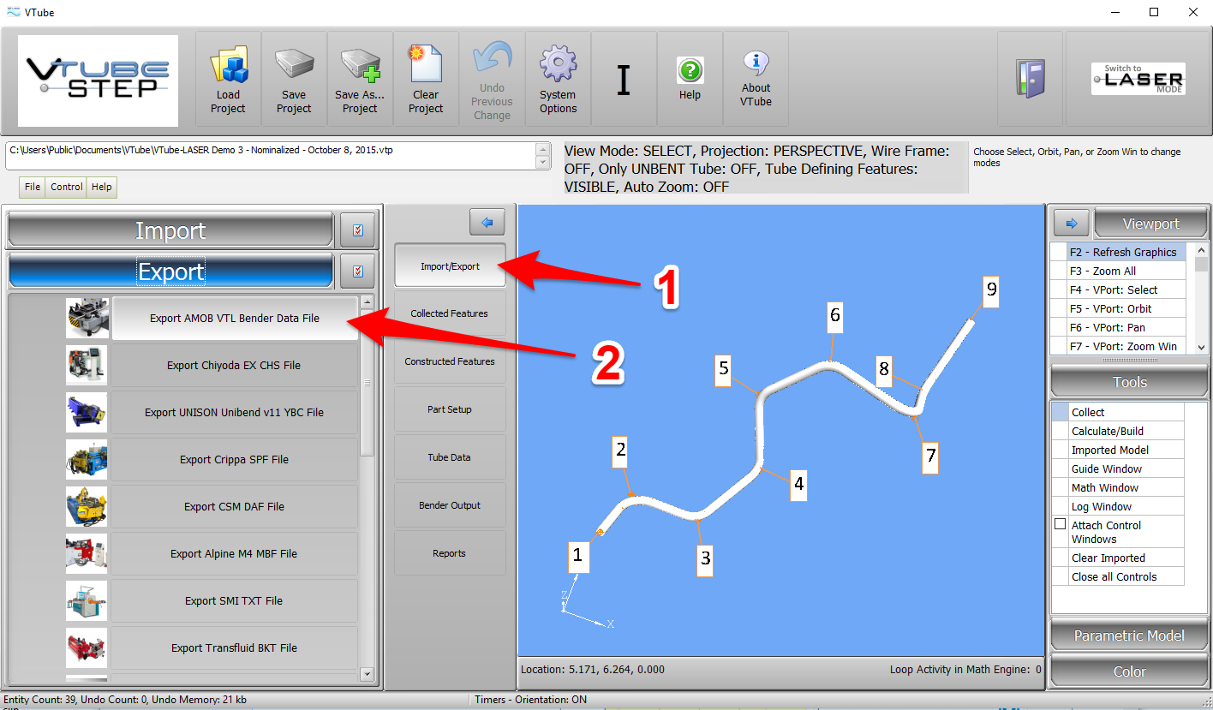Viewport: 1213px width, 710px height.
Task: Click checklist icon beside Export header
Action: 357,271
